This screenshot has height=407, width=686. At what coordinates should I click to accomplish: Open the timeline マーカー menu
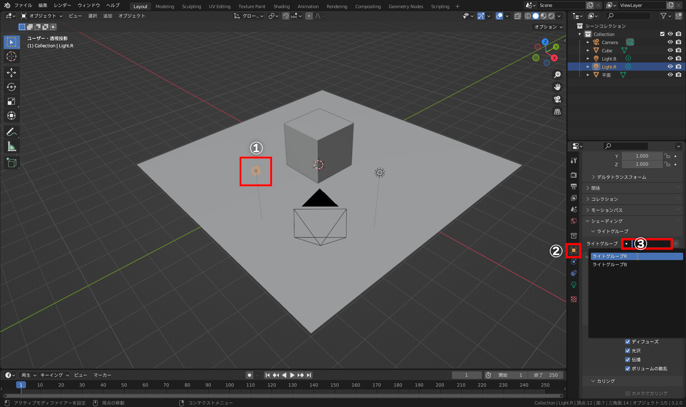click(102, 375)
